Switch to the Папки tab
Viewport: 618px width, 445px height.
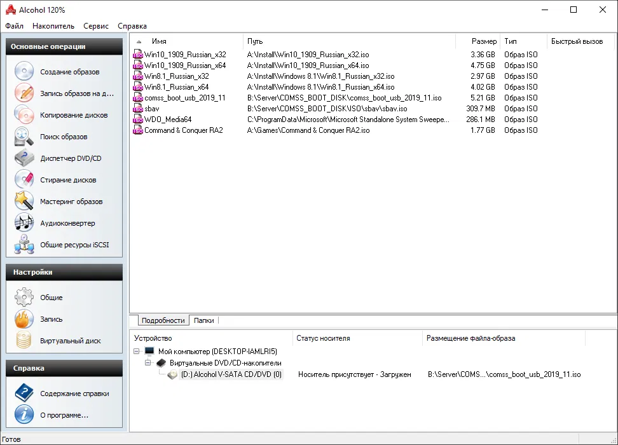click(x=203, y=320)
